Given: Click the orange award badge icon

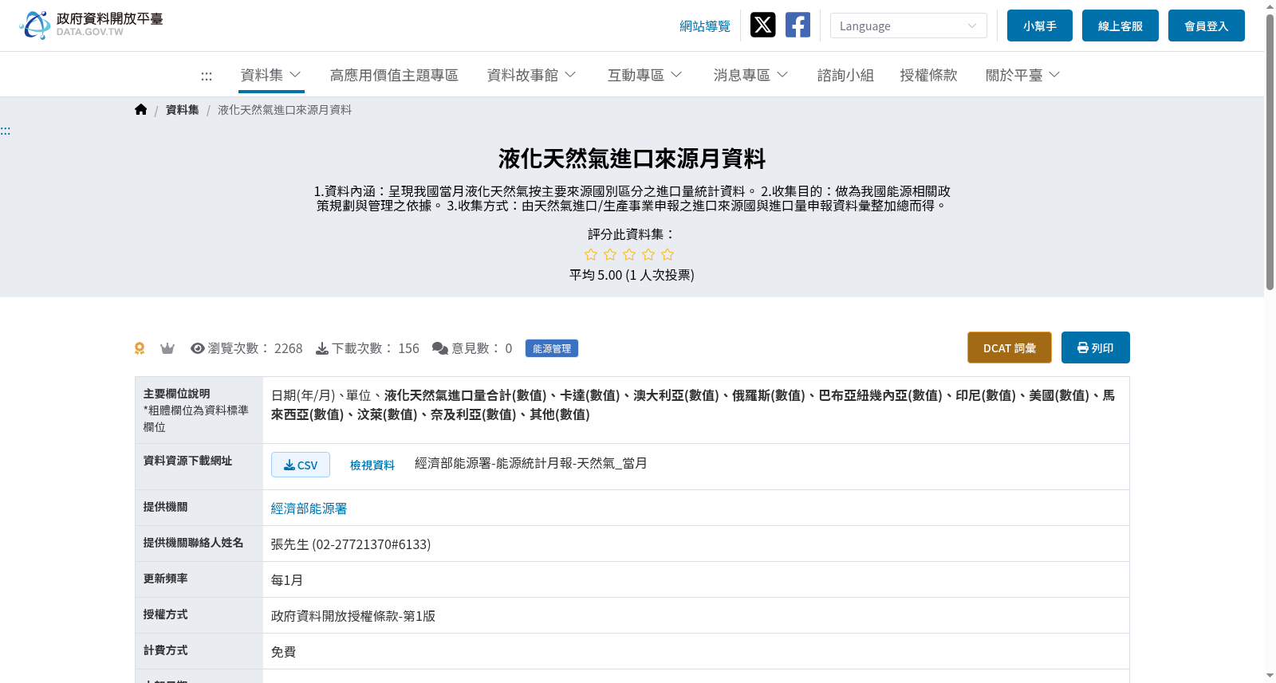Looking at the screenshot, I should tap(140, 348).
